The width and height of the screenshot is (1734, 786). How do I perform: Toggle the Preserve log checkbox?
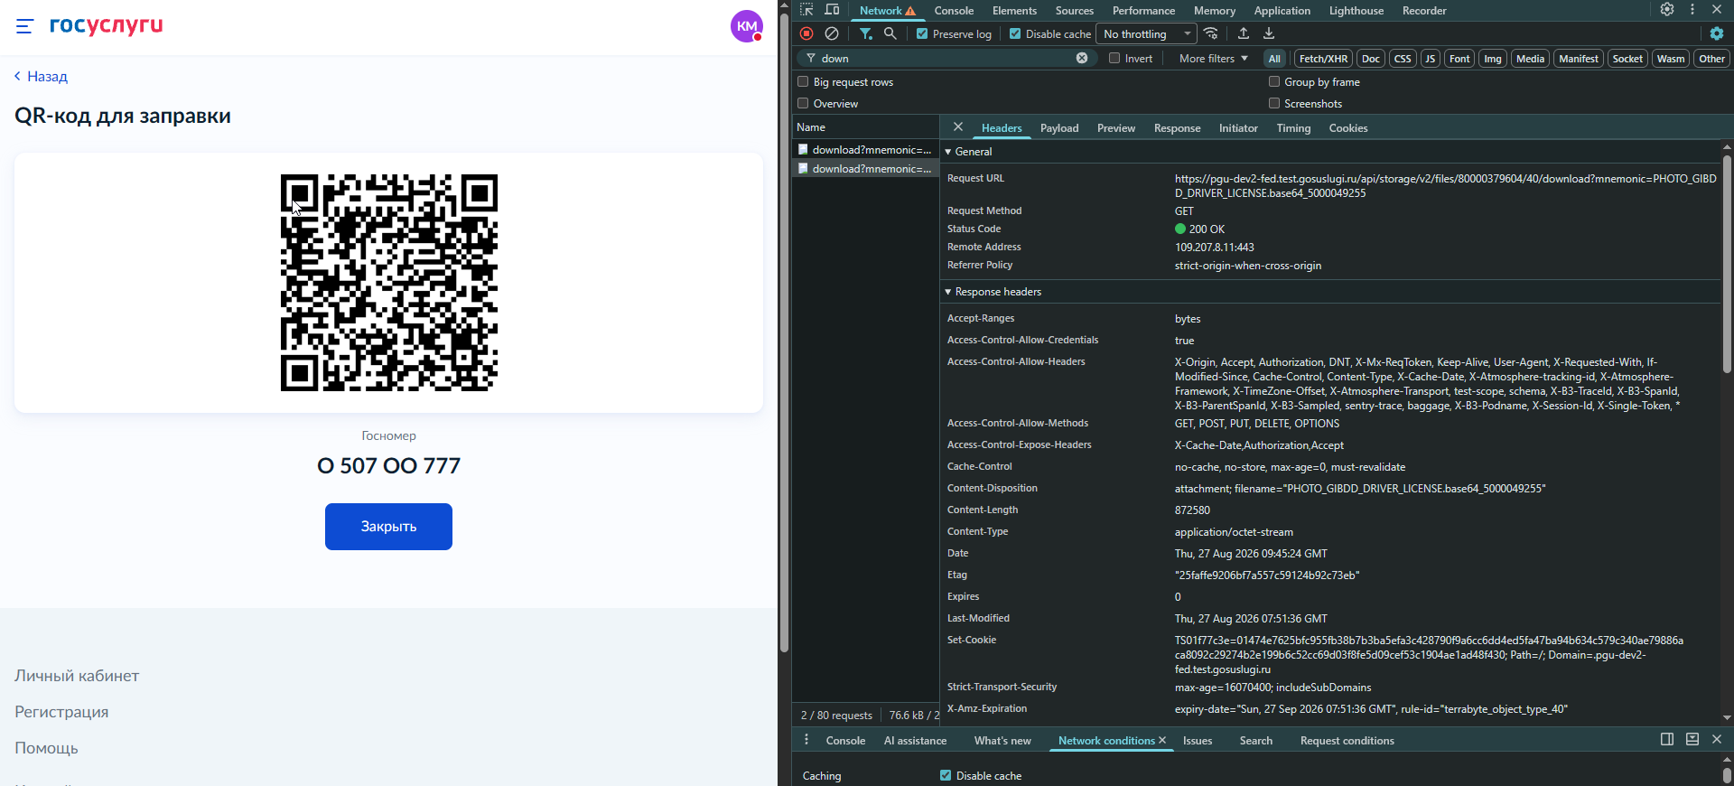tap(922, 33)
